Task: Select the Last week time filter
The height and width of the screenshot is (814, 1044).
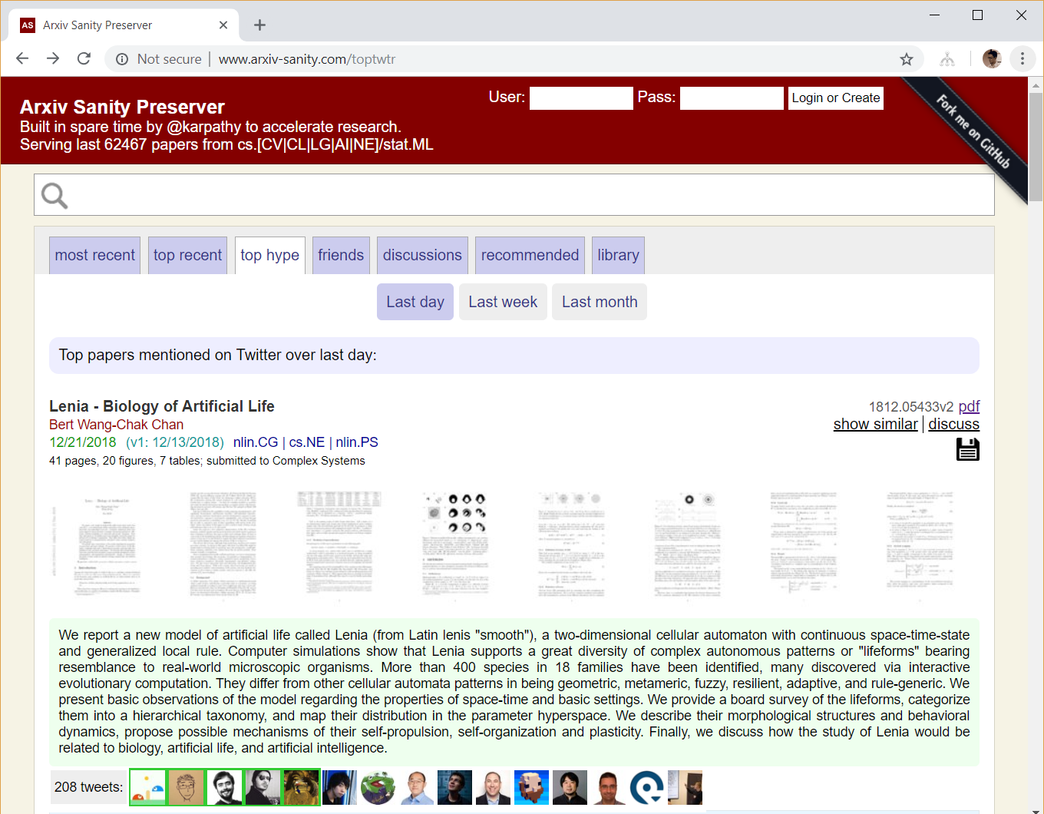Action: click(x=503, y=302)
